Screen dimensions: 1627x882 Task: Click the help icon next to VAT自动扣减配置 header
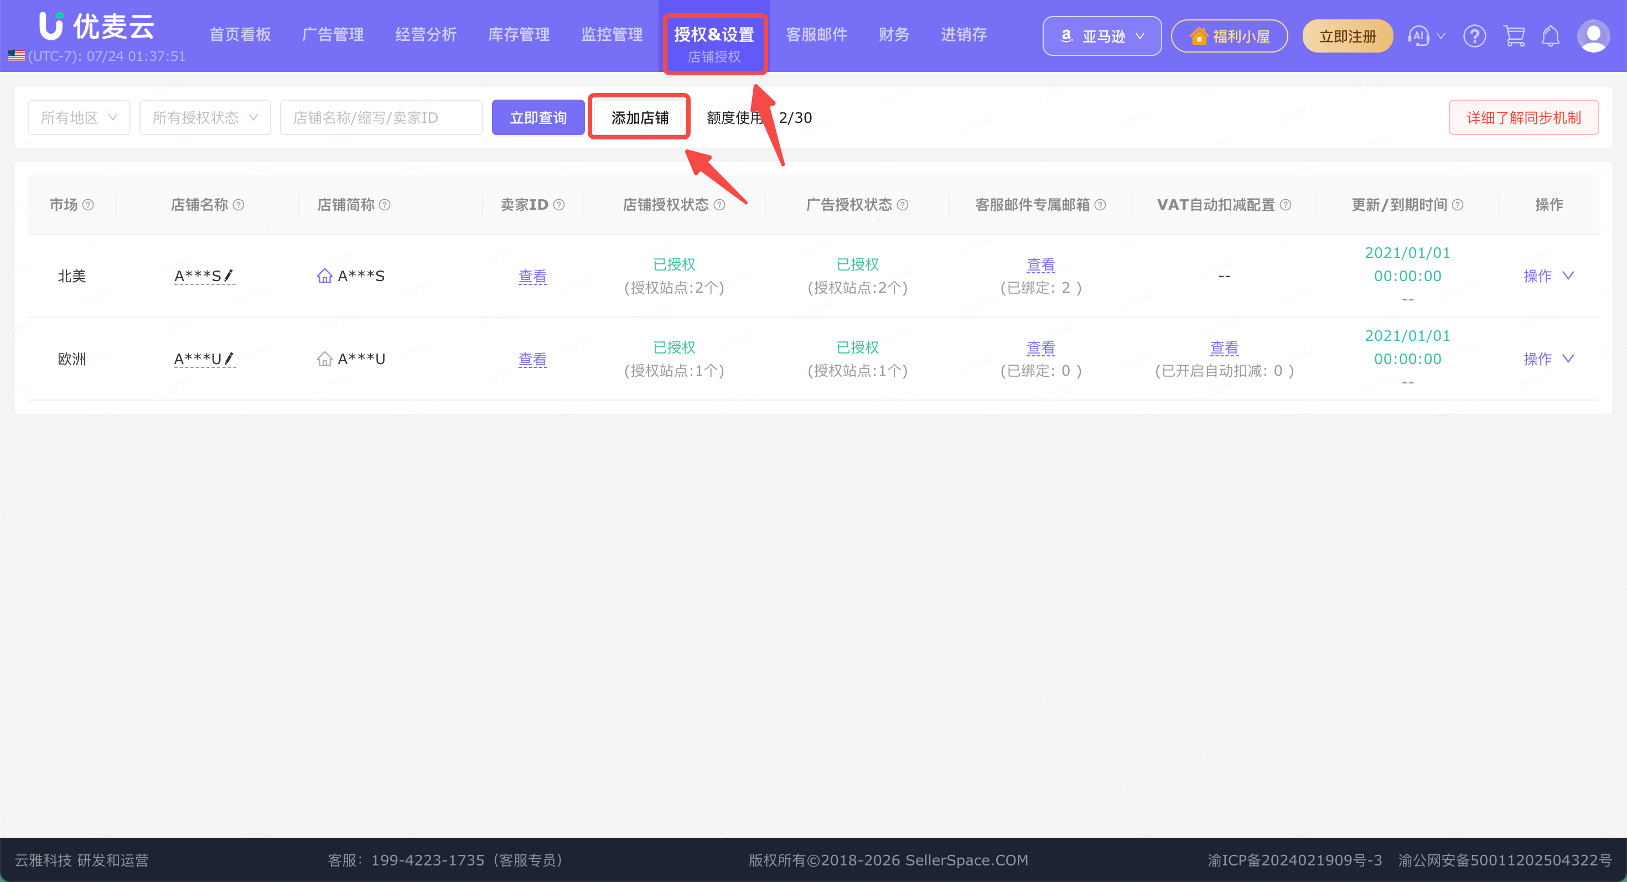tap(1286, 205)
